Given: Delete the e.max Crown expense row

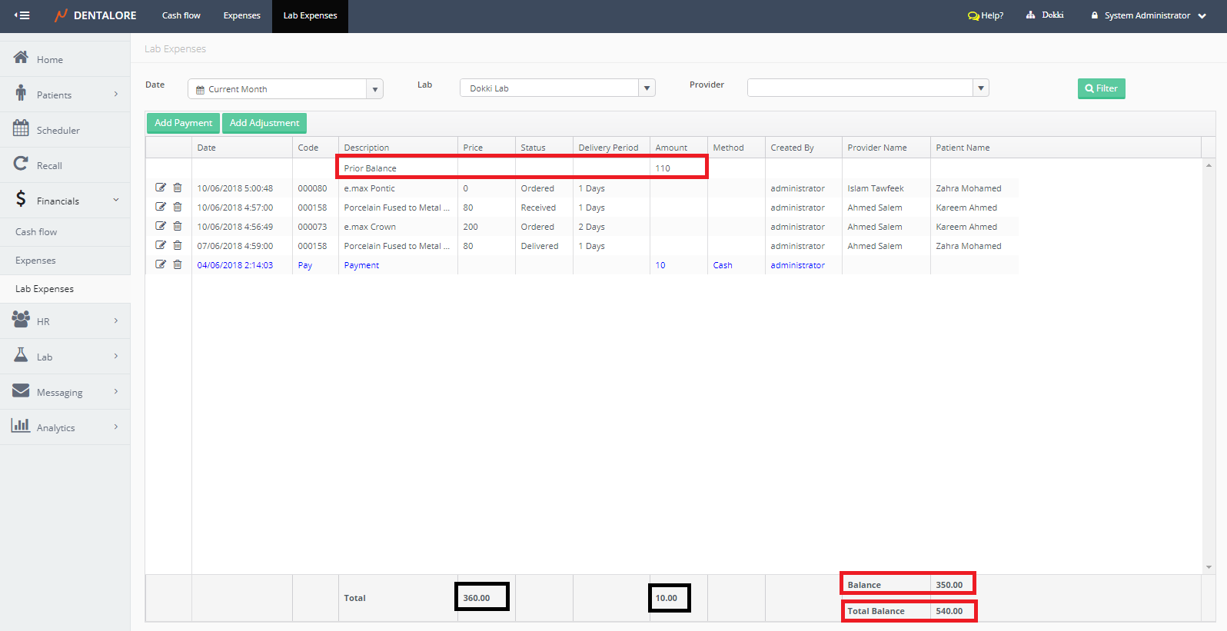Looking at the screenshot, I should 178,226.
